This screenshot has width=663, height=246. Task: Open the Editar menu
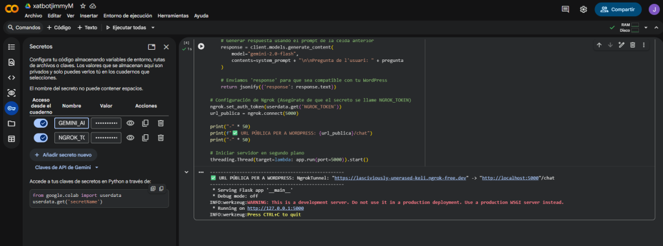coord(54,15)
